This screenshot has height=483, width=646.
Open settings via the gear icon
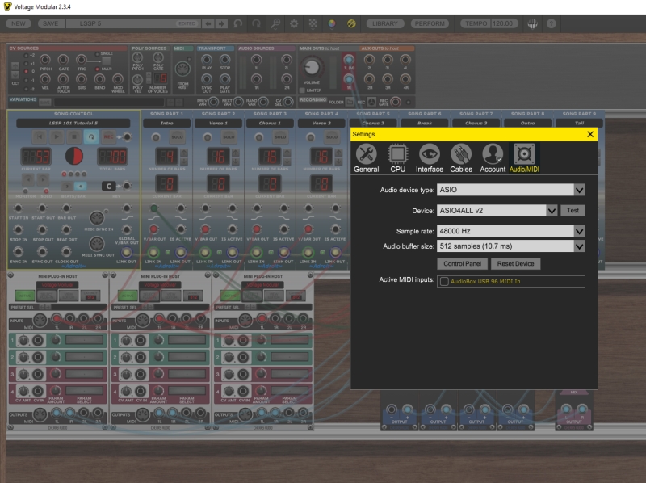tap(294, 24)
